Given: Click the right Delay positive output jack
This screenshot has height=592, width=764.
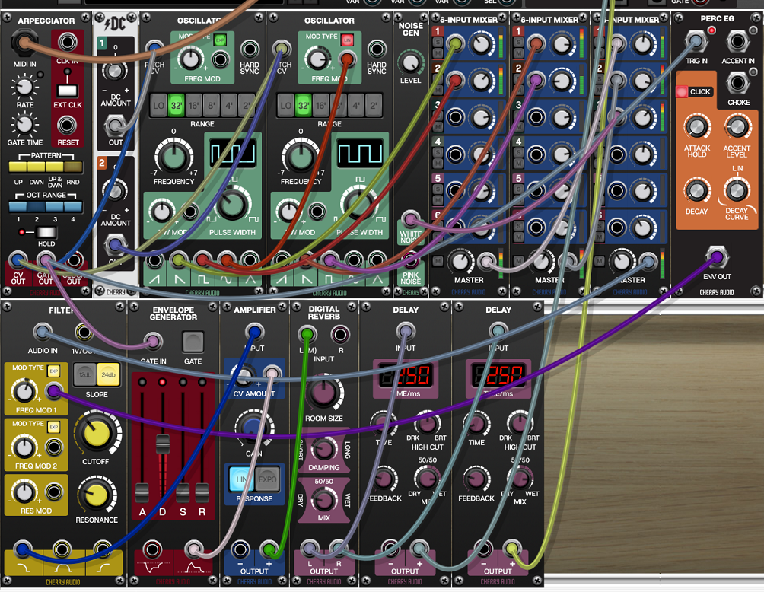Looking at the screenshot, I should [x=511, y=549].
